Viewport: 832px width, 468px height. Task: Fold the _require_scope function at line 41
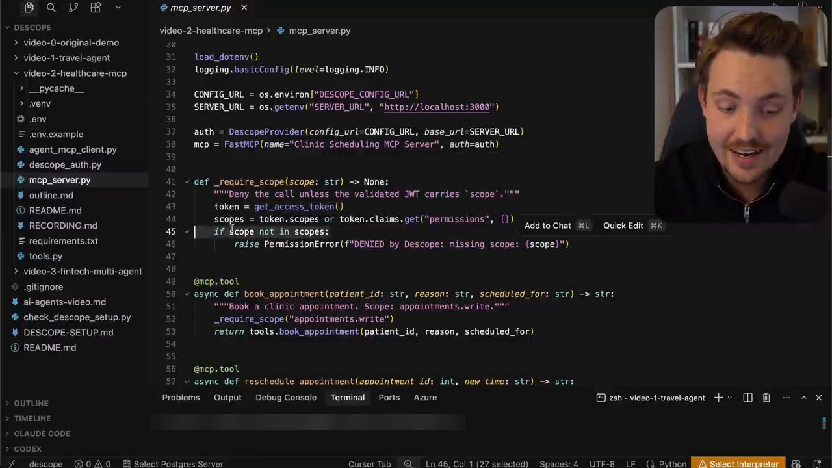coord(187,182)
